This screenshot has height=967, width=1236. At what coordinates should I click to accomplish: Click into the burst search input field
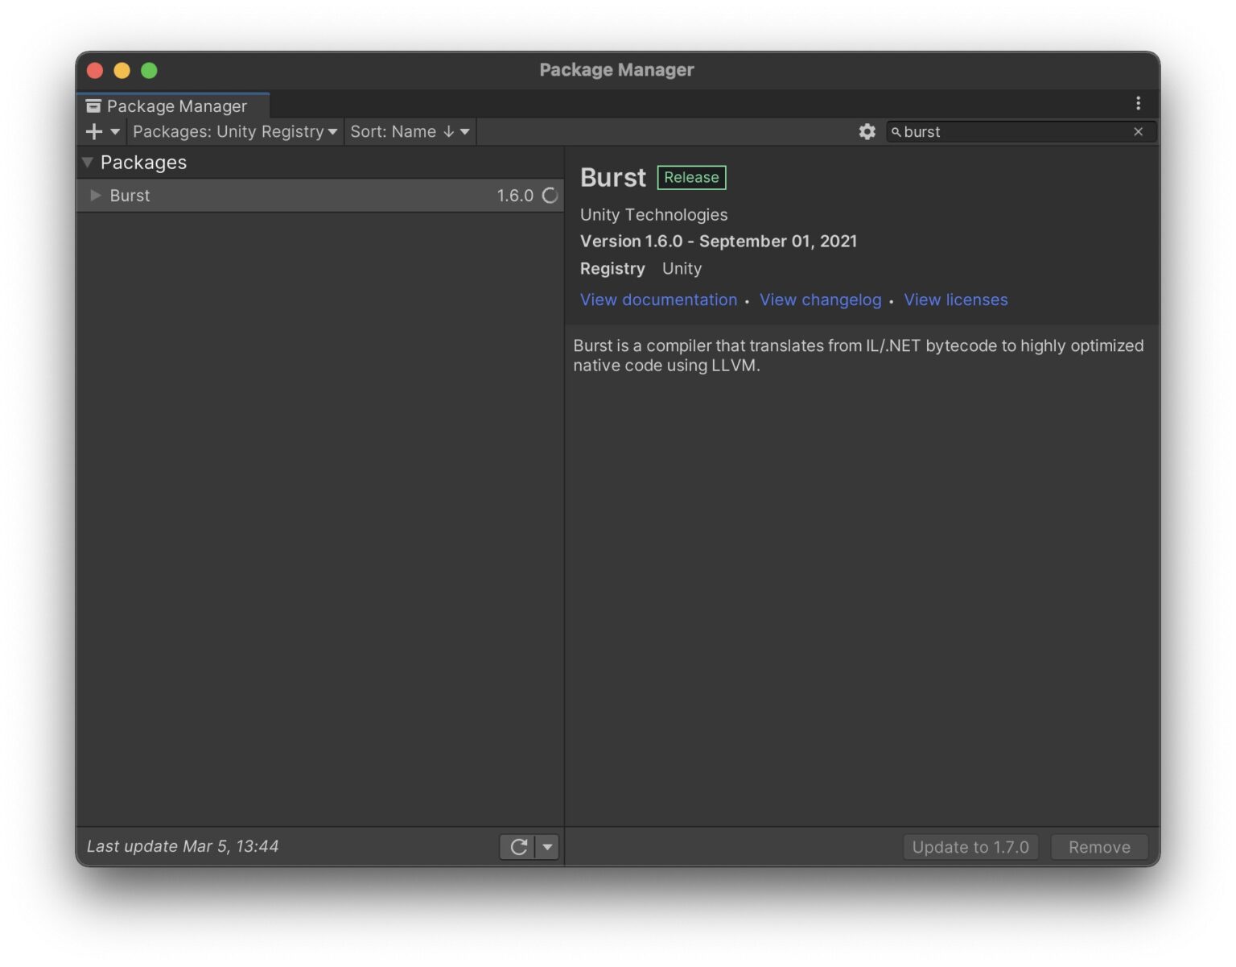(1014, 131)
